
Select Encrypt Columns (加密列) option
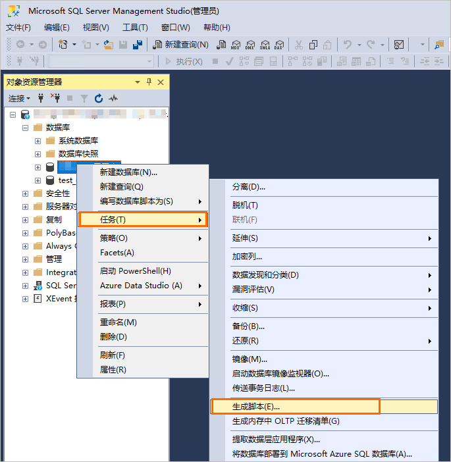coord(324,257)
